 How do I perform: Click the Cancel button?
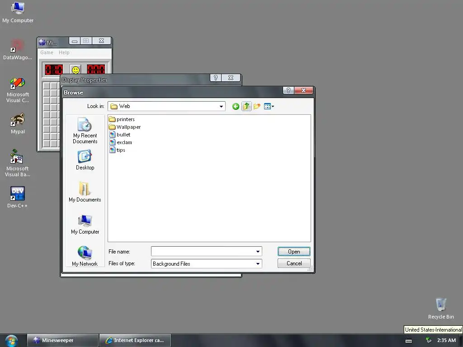coord(294,263)
